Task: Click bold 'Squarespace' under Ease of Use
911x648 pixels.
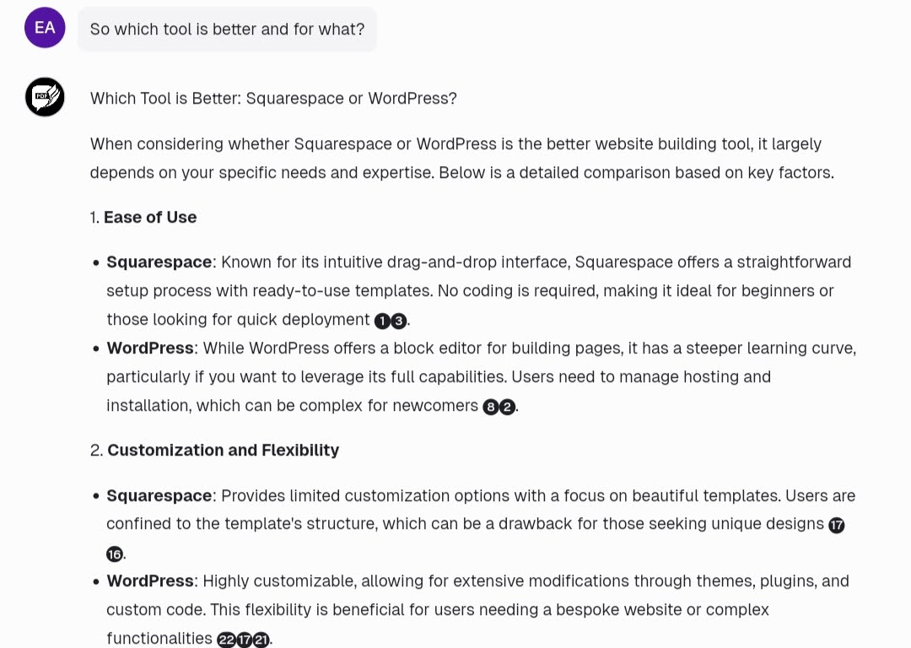Action: point(159,262)
